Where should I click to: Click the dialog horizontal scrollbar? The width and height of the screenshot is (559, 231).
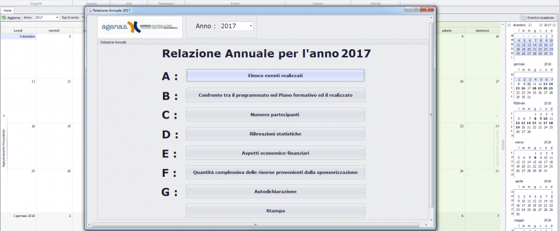click(x=255, y=224)
